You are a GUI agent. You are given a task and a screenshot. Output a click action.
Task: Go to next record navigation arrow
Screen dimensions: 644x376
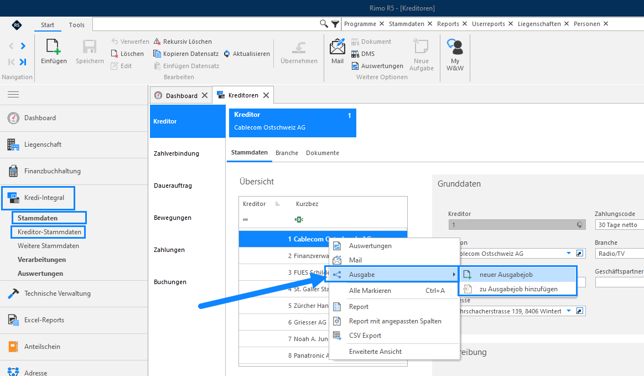point(23,46)
